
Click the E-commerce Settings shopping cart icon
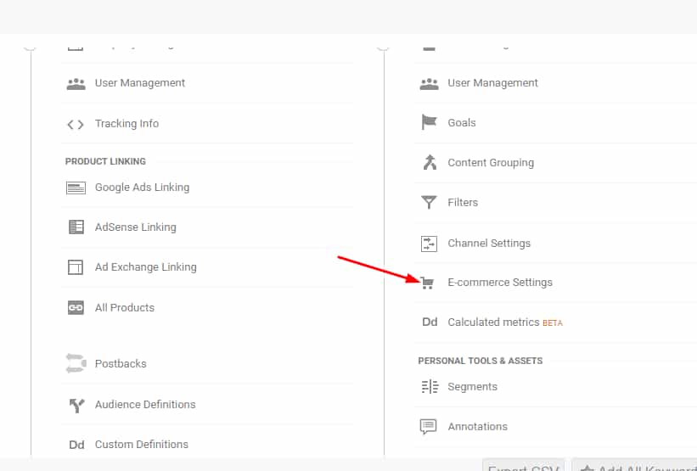[x=429, y=283]
